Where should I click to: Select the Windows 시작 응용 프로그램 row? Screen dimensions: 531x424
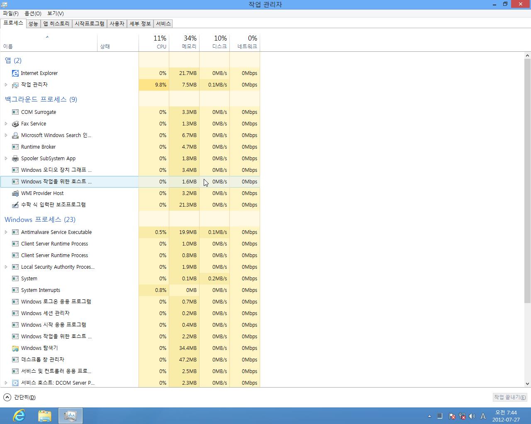click(x=130, y=325)
